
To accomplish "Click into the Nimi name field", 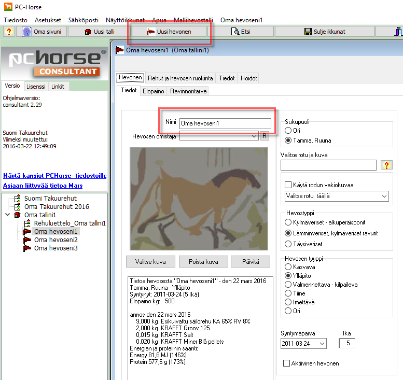I will pyautogui.click(x=225, y=123).
